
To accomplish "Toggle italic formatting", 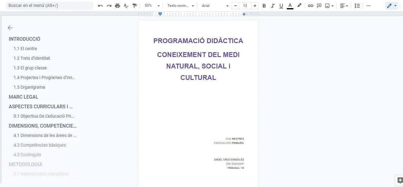I will pos(273,6).
